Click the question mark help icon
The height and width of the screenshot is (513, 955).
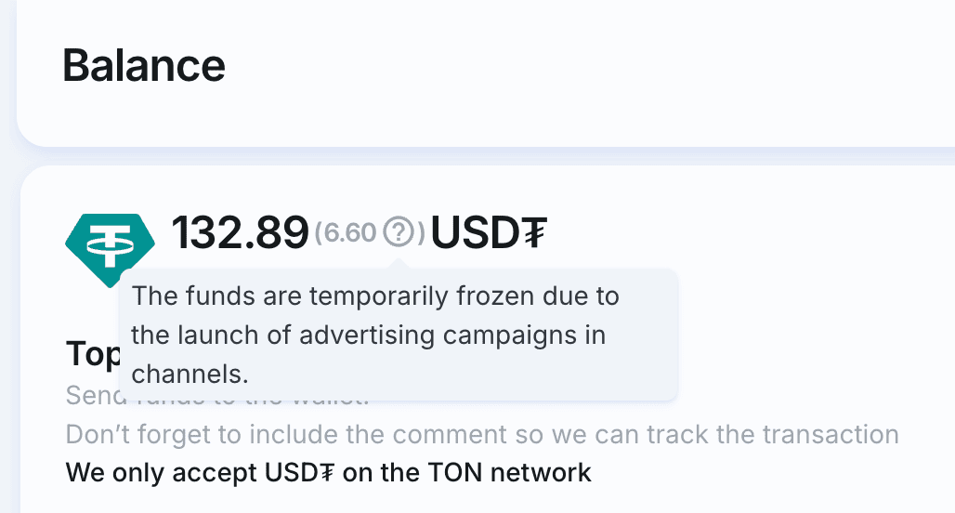(x=399, y=231)
